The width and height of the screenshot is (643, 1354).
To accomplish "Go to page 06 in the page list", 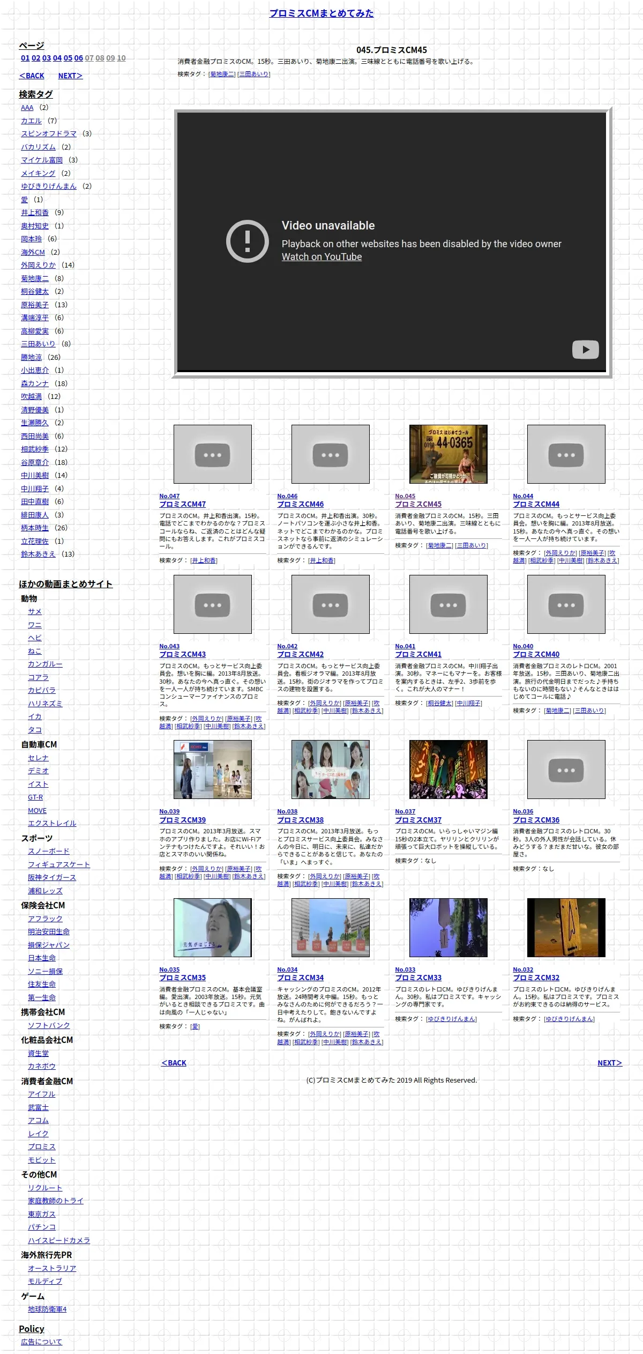I will (x=79, y=58).
